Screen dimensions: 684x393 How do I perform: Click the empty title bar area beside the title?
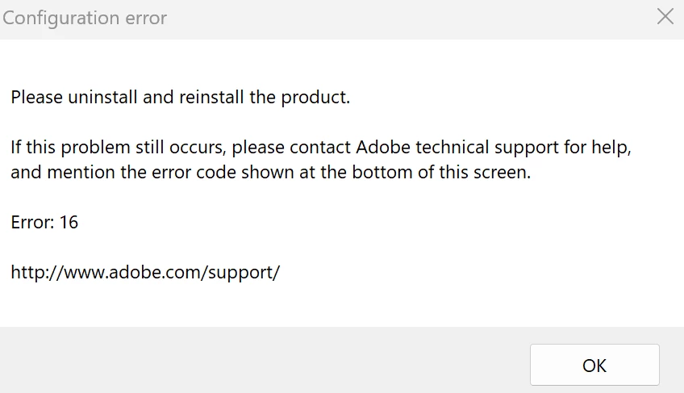[x=403, y=18]
